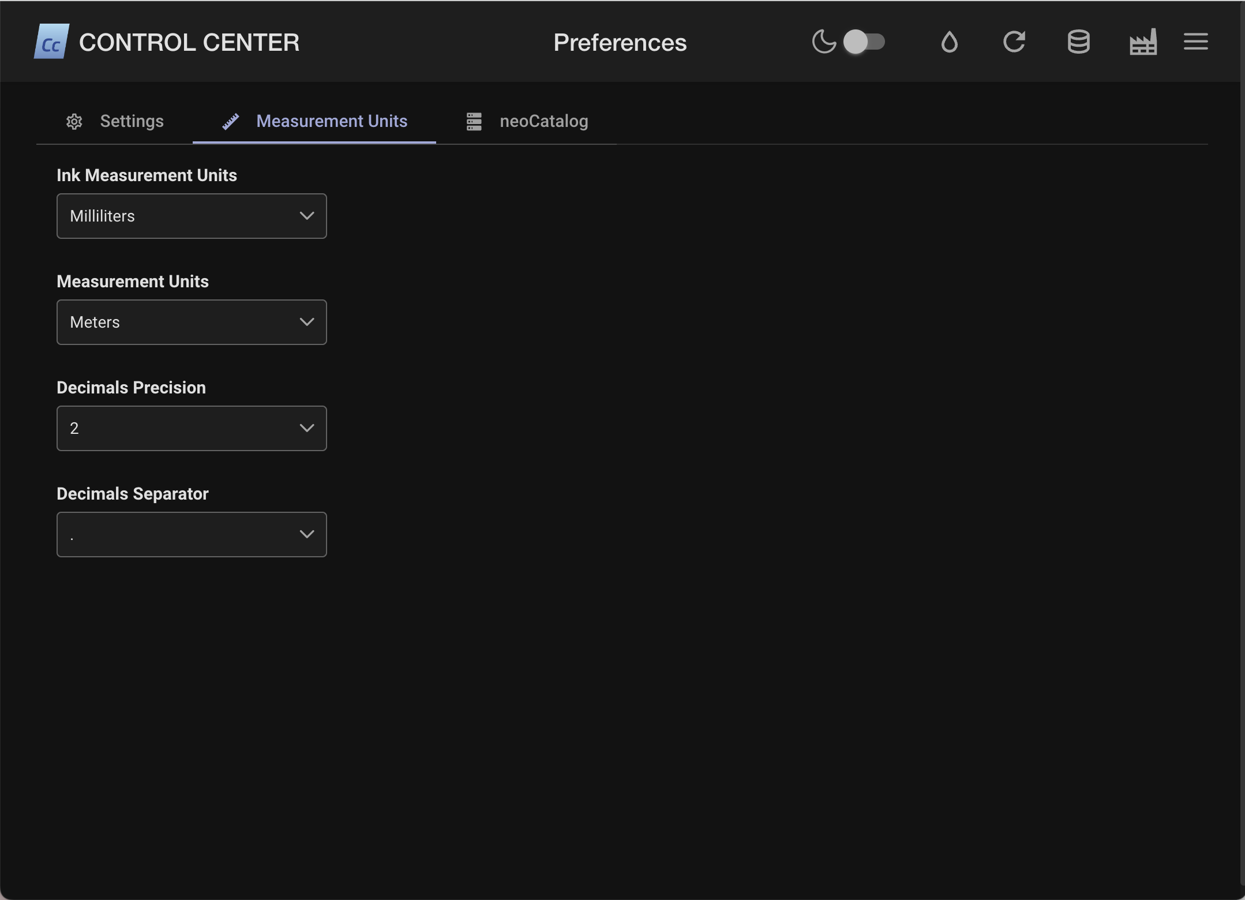
Task: Click the Control Center Cc logo
Action: coord(51,42)
